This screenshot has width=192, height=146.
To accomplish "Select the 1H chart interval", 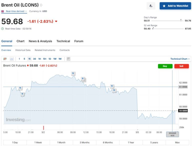I will tap(39, 59).
